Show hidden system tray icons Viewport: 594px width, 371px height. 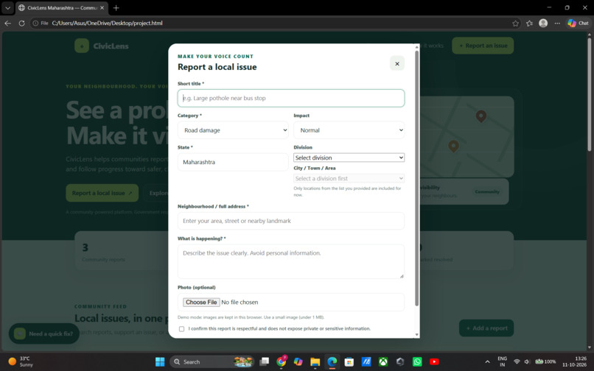[487, 362]
